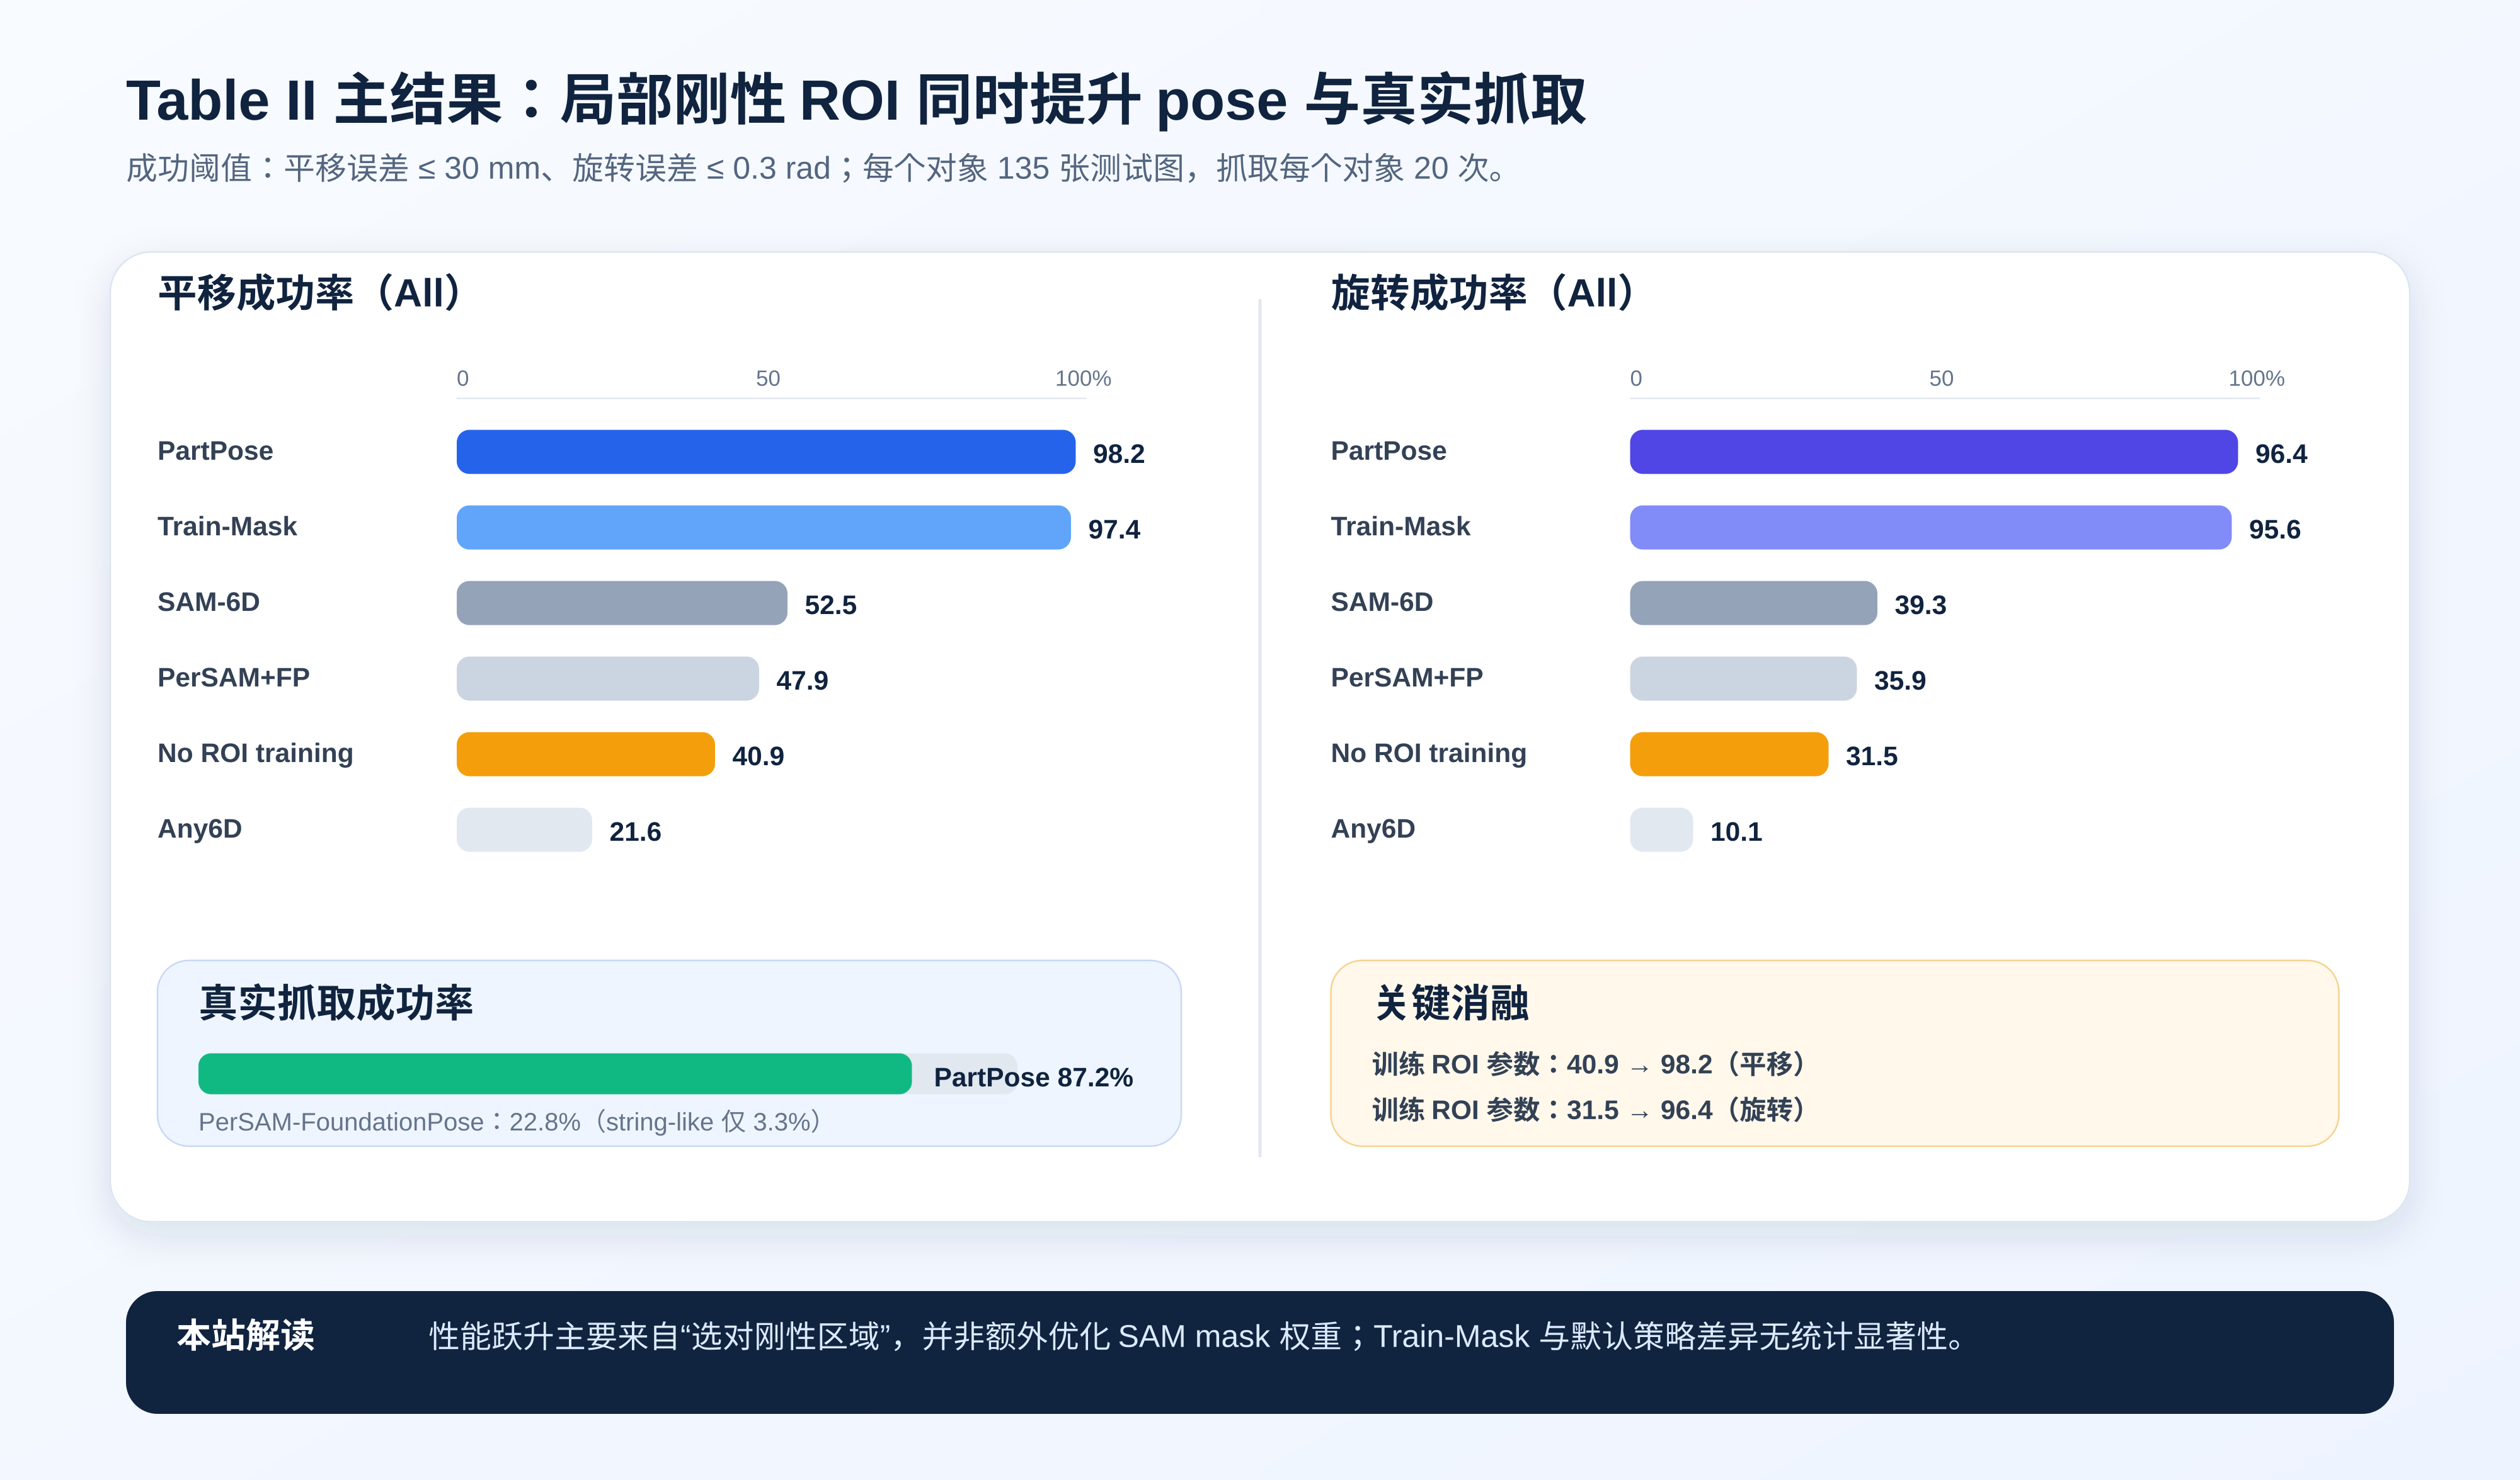
Task: Click No ROI training label in translation chart
Action: point(255,753)
